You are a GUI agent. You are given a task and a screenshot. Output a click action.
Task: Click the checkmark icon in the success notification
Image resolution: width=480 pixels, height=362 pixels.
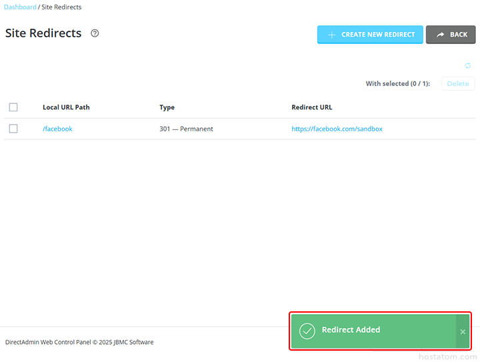(307, 331)
